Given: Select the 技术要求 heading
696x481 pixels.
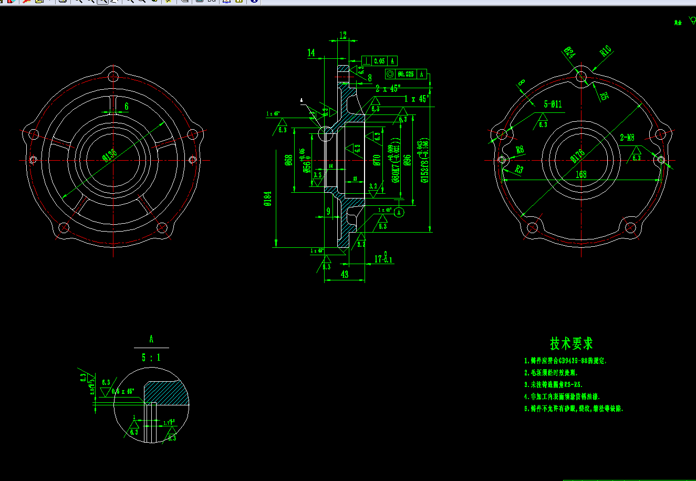Looking at the screenshot, I should pos(572,343).
